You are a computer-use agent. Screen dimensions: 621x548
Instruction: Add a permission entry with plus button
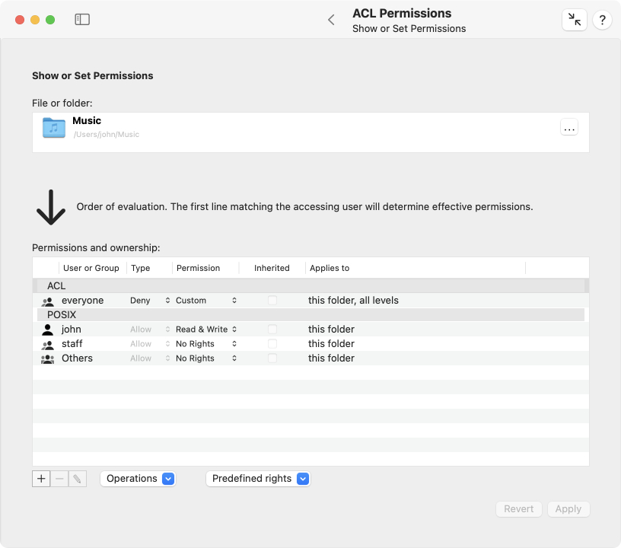point(41,479)
